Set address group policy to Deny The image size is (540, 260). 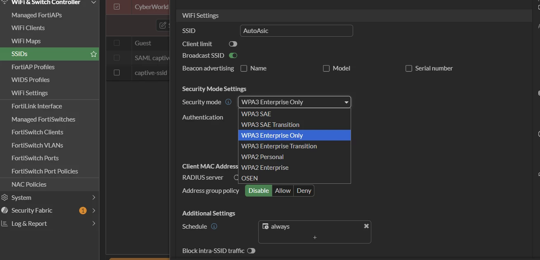click(304, 190)
